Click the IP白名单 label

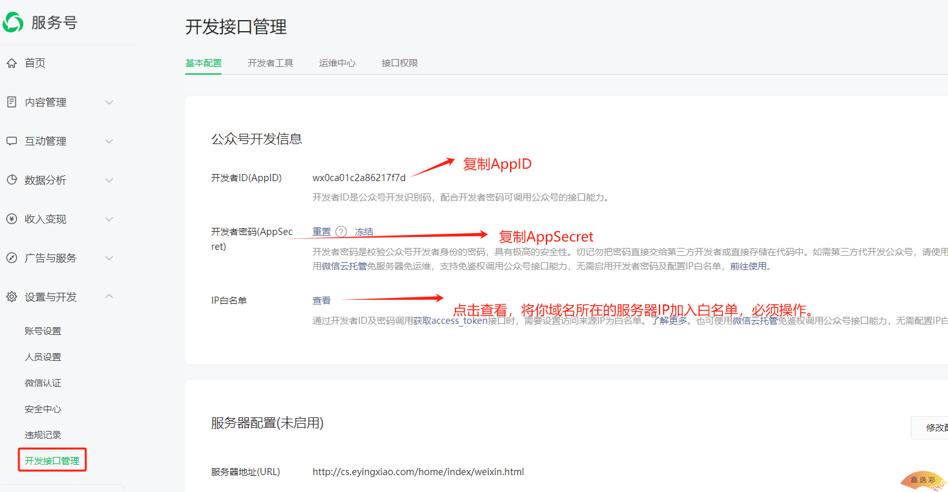pyautogui.click(x=229, y=301)
